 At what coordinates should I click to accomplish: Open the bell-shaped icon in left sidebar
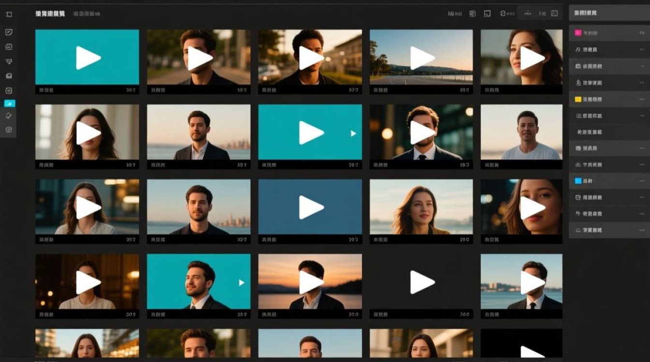9,116
